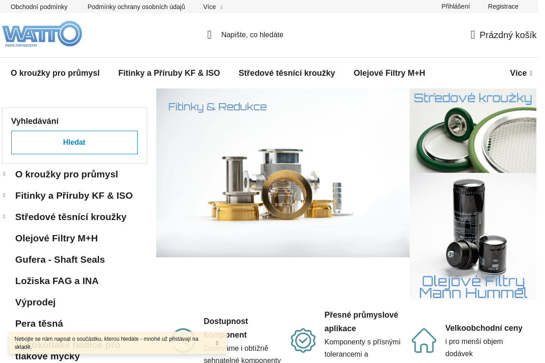Click the Registrace link

[503, 6]
